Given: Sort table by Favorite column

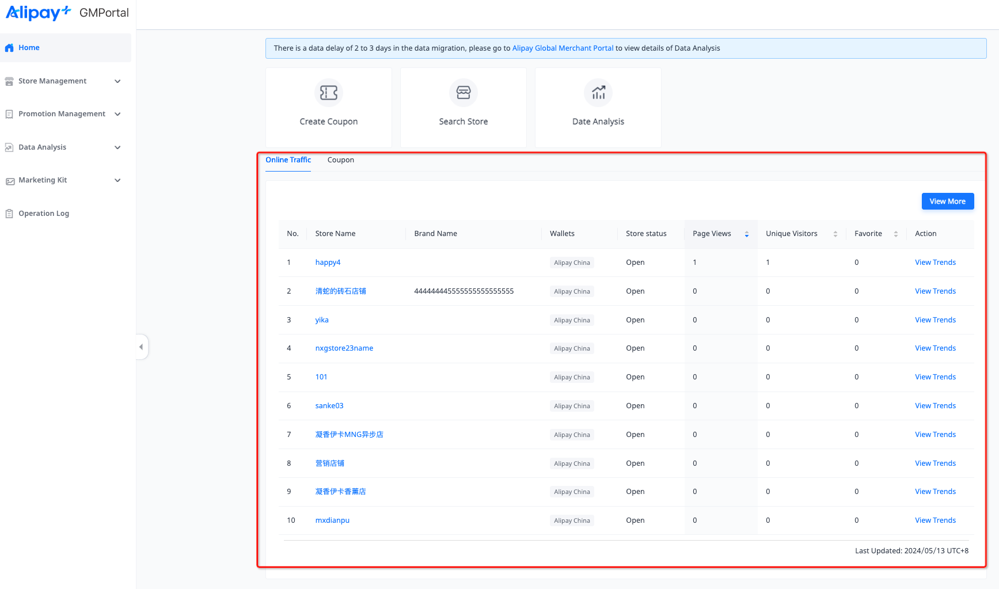Looking at the screenshot, I should click(x=895, y=234).
